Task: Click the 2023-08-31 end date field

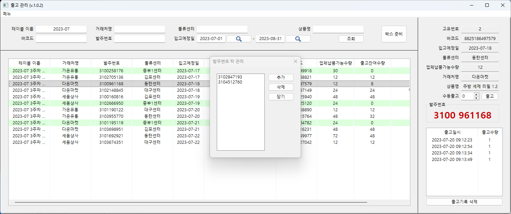Action: 270,39
